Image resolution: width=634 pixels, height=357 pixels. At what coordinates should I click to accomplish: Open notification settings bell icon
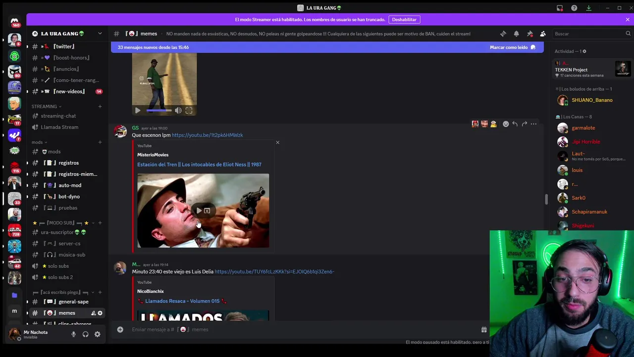(516, 34)
